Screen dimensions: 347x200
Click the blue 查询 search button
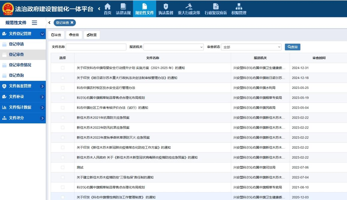pyautogui.click(x=292, y=47)
